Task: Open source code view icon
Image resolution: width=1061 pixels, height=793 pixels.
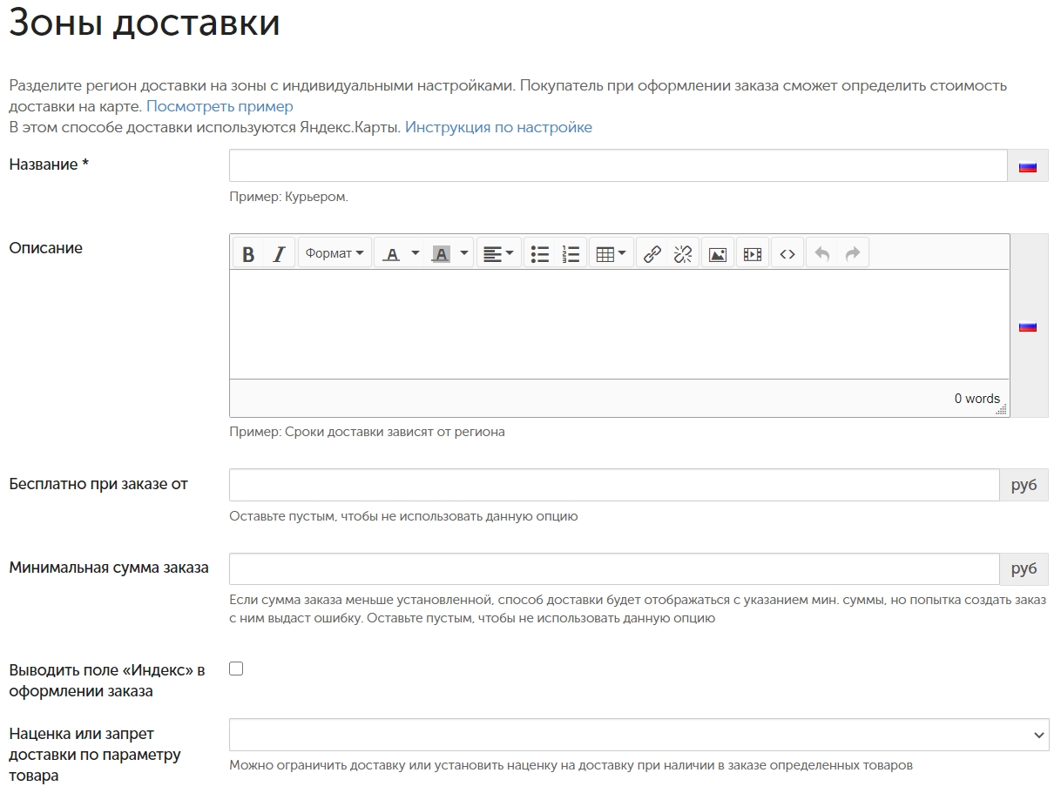Action: click(x=787, y=254)
